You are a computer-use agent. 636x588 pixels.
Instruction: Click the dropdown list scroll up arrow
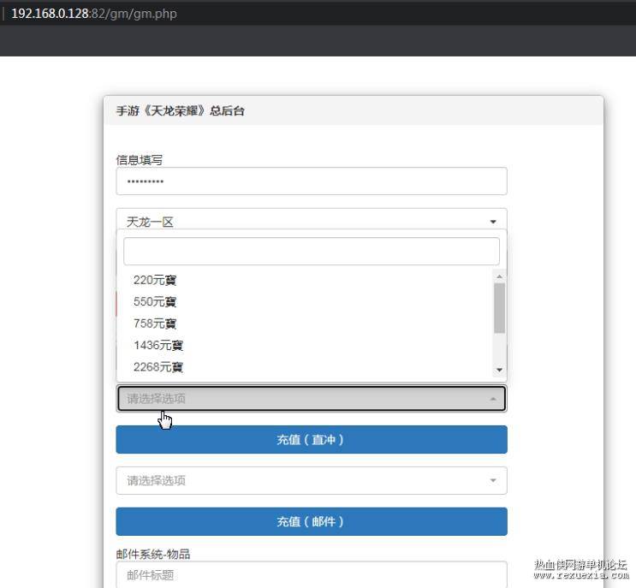click(x=499, y=276)
